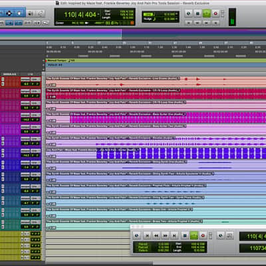Click clip gain icon on Bass Guitar One clip
Viewport: 266px width, 266px height.
51,120
